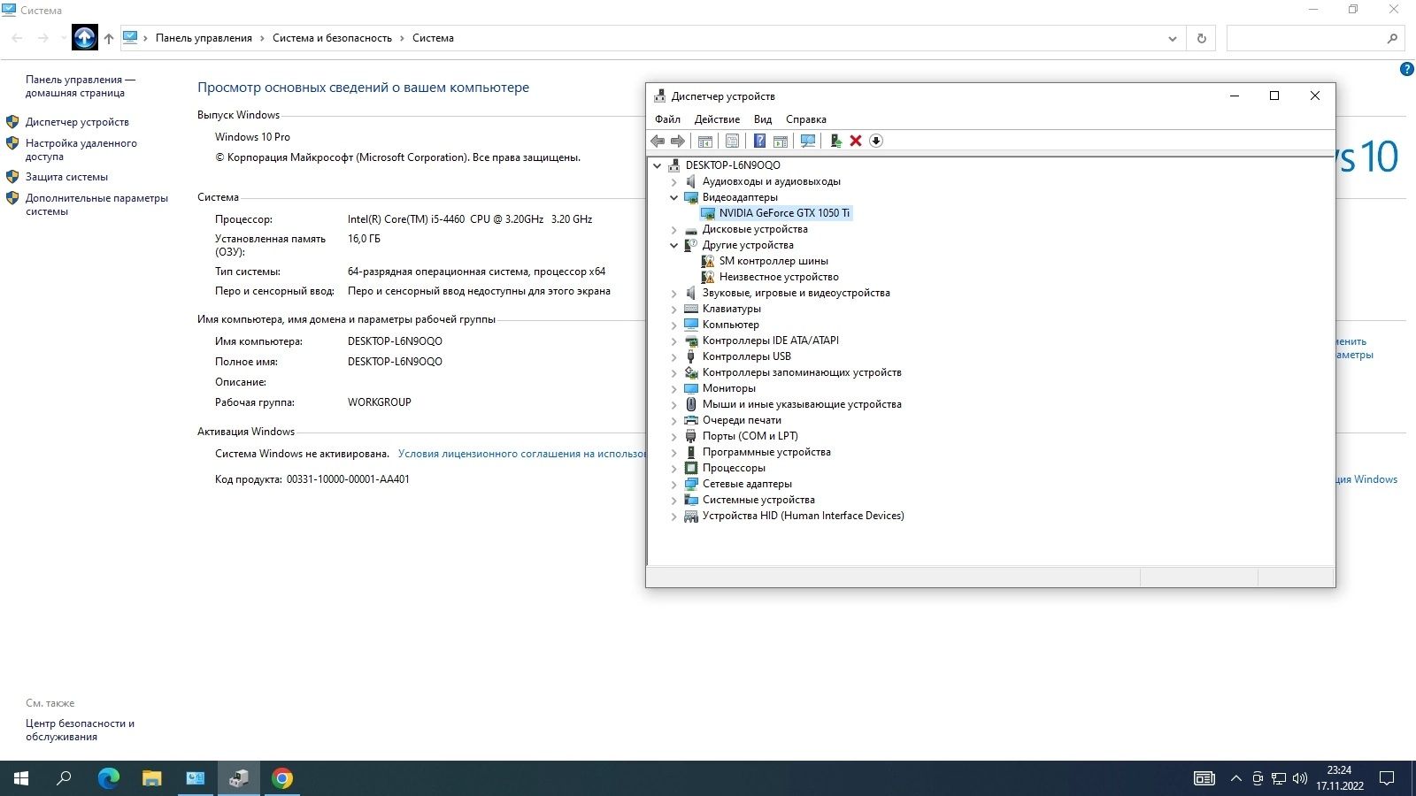
Task: Show hidden tray icons chevron
Action: [1236, 778]
